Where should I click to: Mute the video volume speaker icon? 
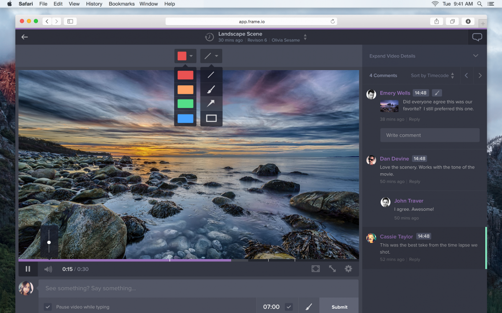[x=48, y=269]
